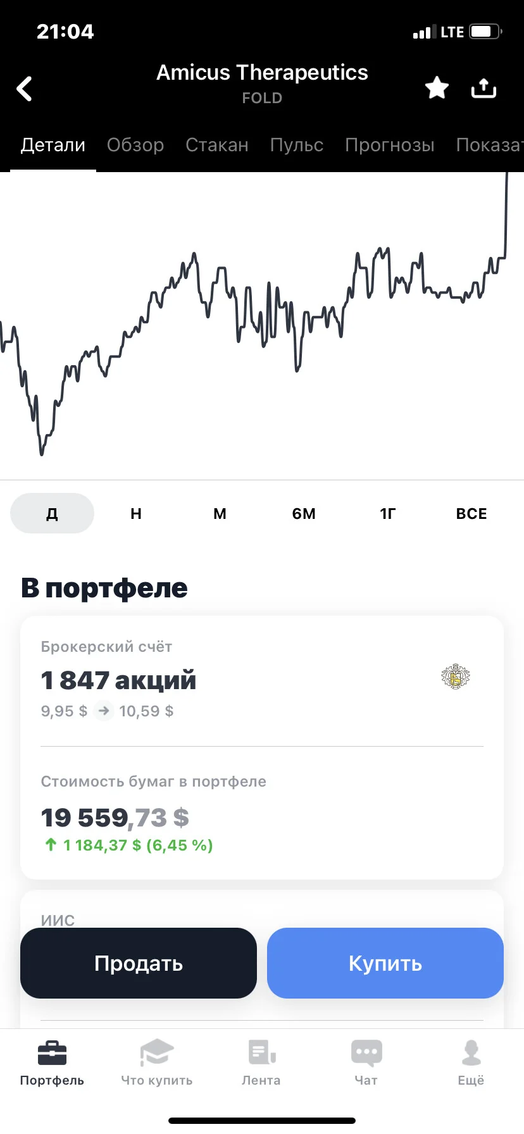Select the Н week chart period
524x1134 pixels.
point(136,513)
